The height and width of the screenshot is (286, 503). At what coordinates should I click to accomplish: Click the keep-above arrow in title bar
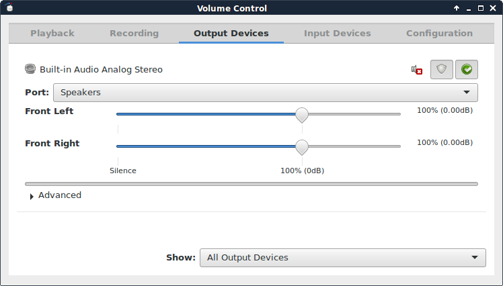click(x=457, y=8)
